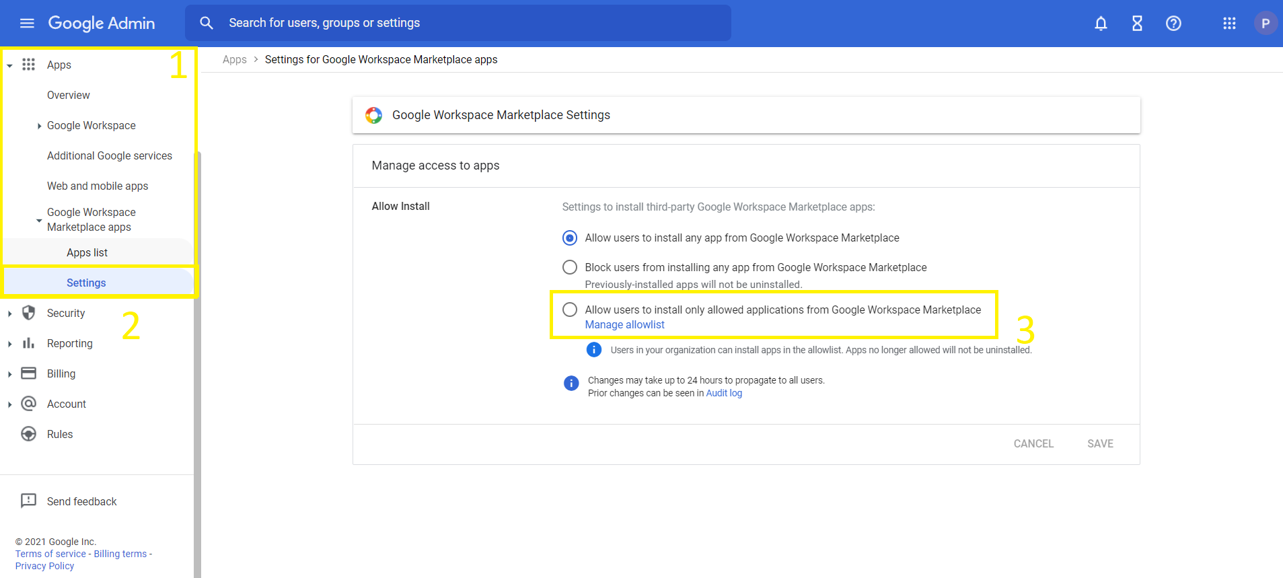Screen dimensions: 1283x578
Task: Click the Allow Install label
Action: tap(400, 207)
